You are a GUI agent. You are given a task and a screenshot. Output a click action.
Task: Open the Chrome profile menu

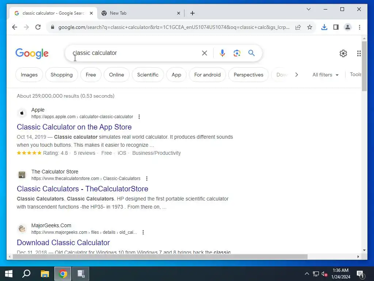348,27
